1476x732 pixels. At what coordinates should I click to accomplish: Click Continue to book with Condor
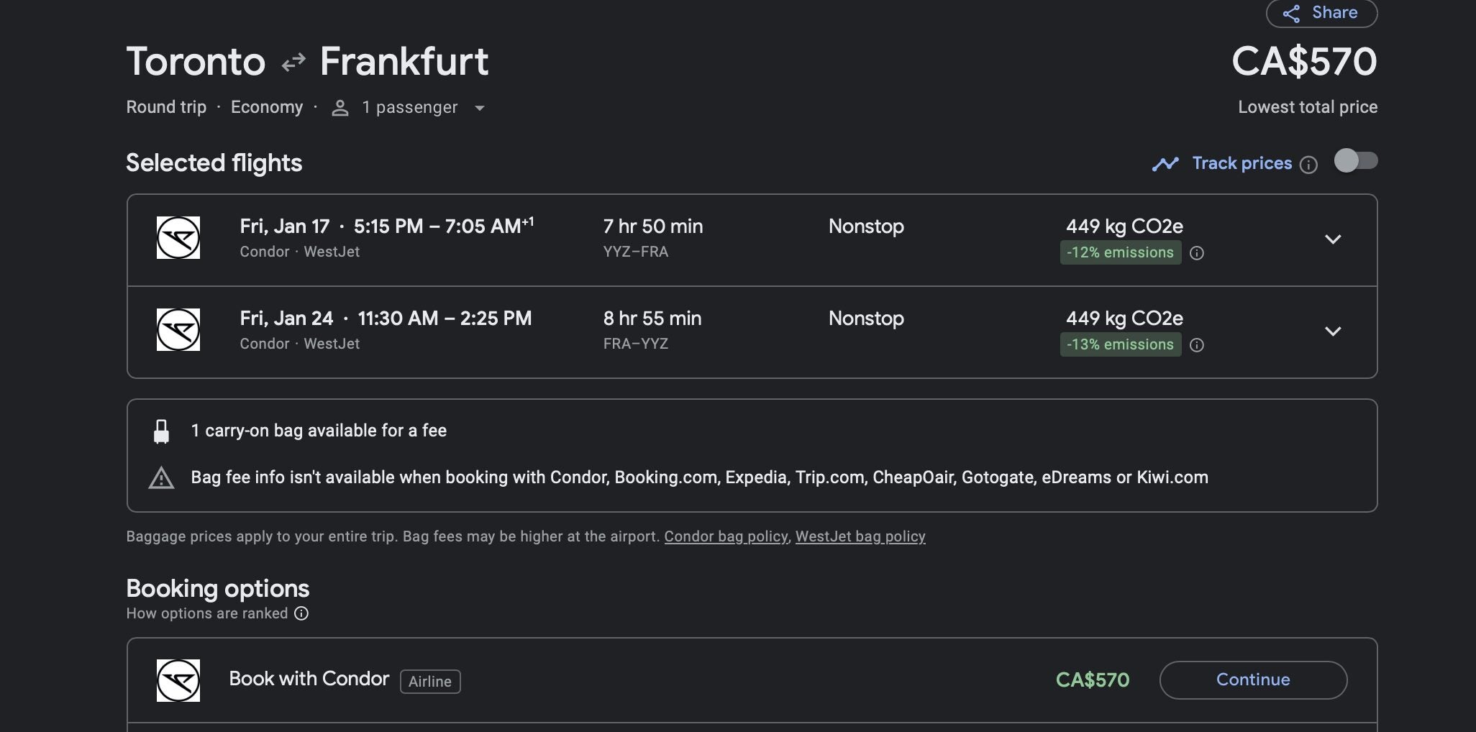(x=1253, y=680)
